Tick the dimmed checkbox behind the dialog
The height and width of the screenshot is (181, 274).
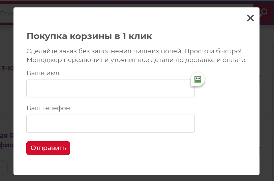point(3,167)
